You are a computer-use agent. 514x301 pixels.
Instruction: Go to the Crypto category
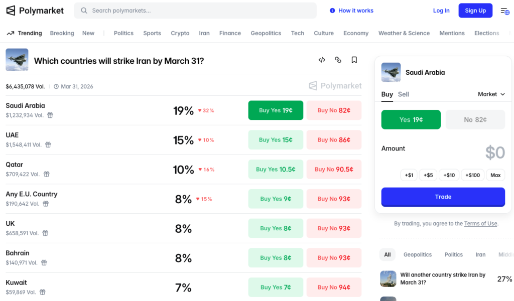click(x=180, y=33)
